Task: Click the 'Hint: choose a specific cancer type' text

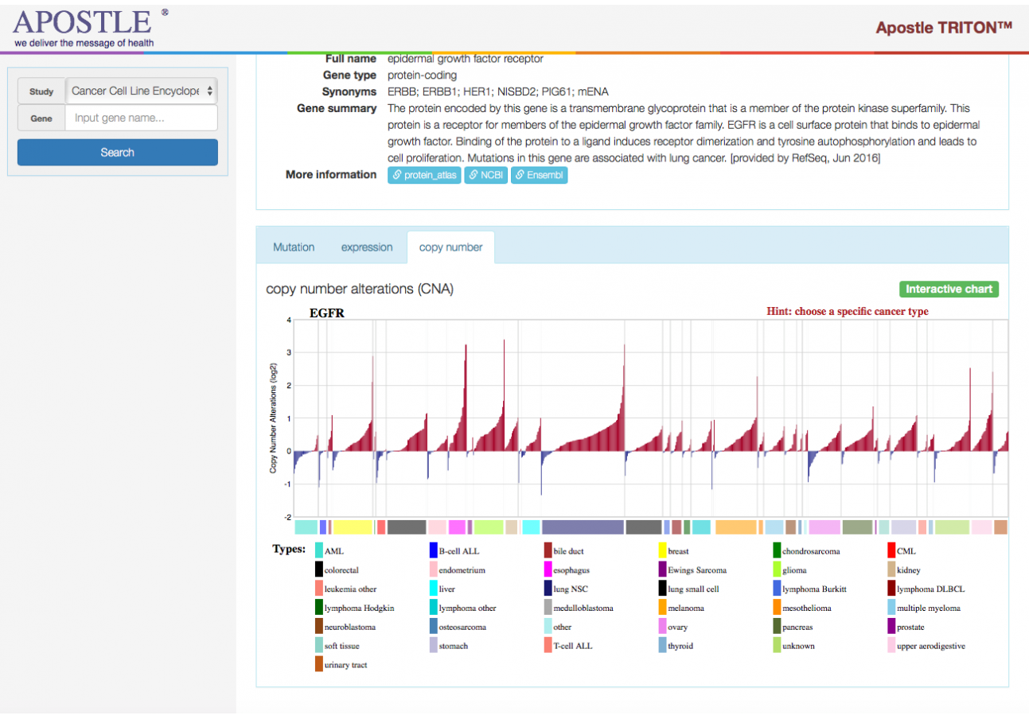Action: coord(848,312)
